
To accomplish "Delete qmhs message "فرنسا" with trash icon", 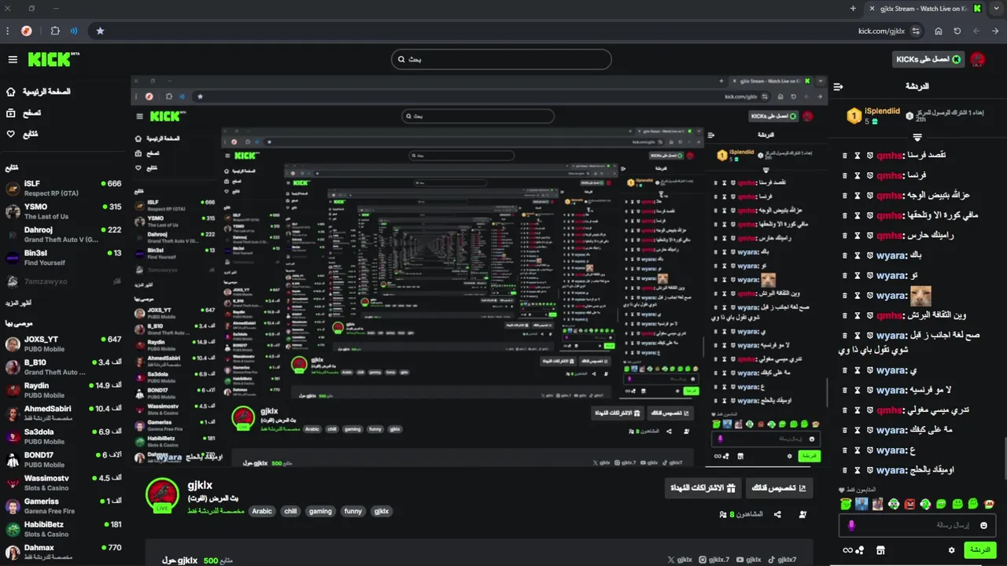I will pyautogui.click(x=845, y=175).
